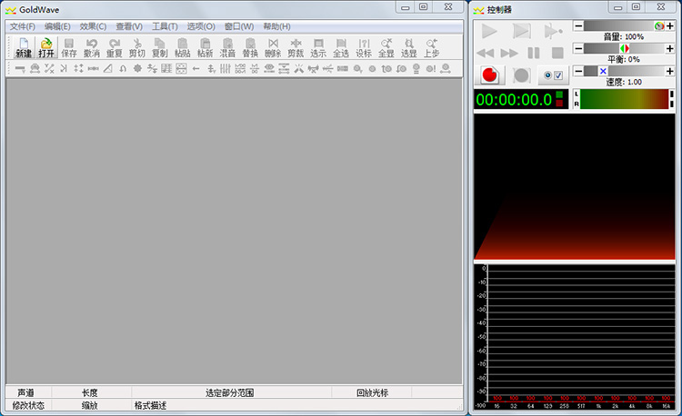The image size is (682, 416).
Task: Click the balance (平衡) slider handle
Action: coord(625,48)
